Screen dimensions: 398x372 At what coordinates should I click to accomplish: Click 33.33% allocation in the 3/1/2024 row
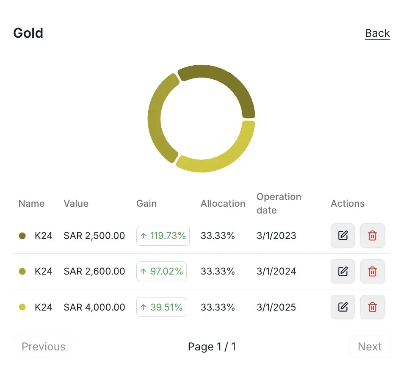click(x=218, y=271)
